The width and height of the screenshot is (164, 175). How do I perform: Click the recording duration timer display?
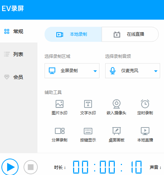pos(107,167)
